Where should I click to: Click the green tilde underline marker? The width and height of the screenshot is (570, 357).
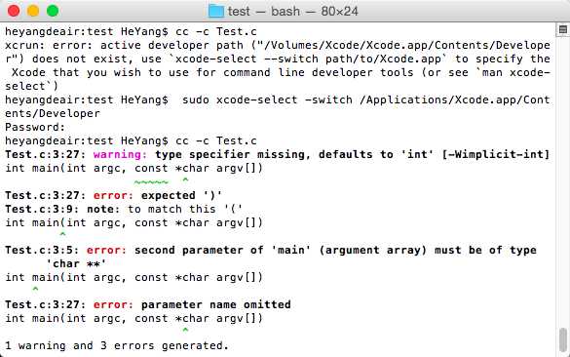151,182
